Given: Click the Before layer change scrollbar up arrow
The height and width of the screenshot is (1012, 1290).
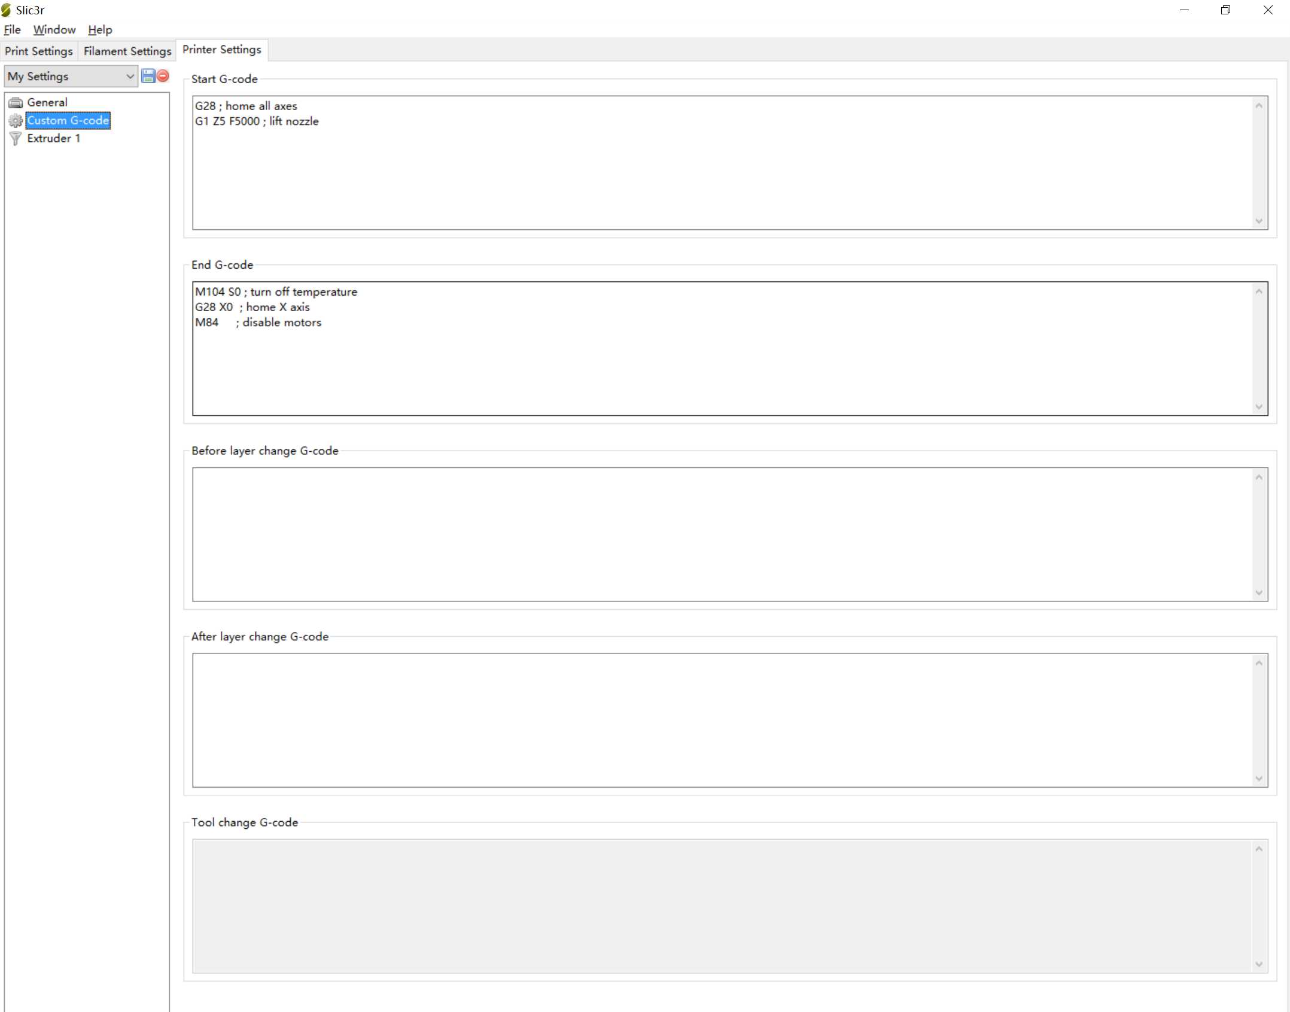Looking at the screenshot, I should pos(1259,478).
